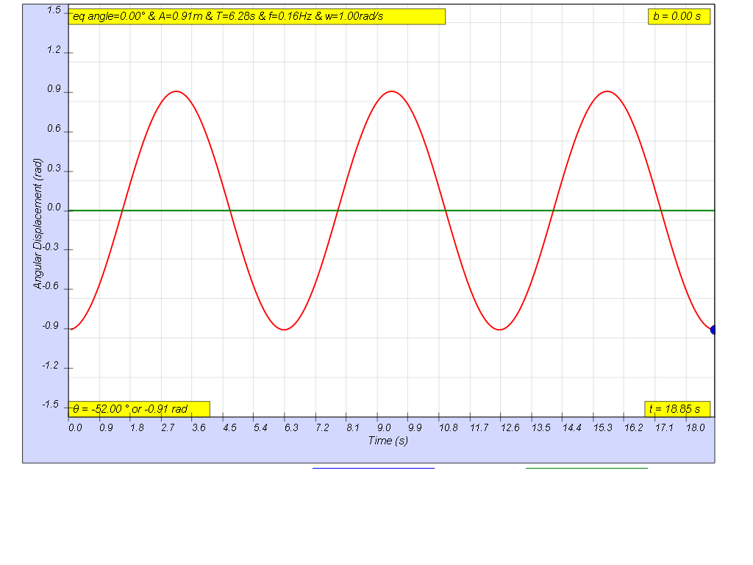Click the 11.7 tick label on time axis

479,427
